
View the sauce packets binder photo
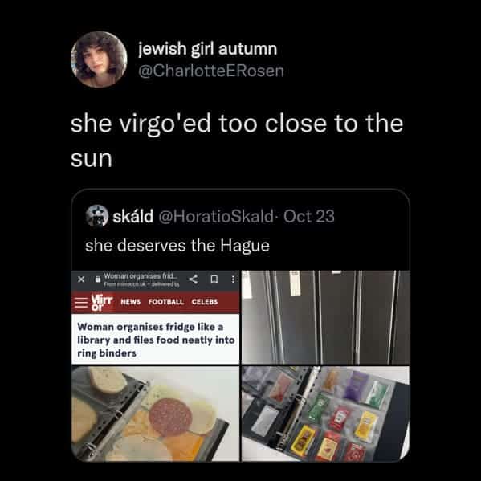point(325,414)
